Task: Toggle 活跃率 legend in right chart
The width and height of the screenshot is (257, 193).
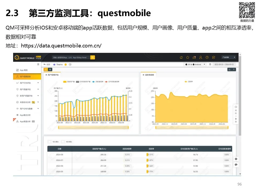Action: tap(188, 81)
